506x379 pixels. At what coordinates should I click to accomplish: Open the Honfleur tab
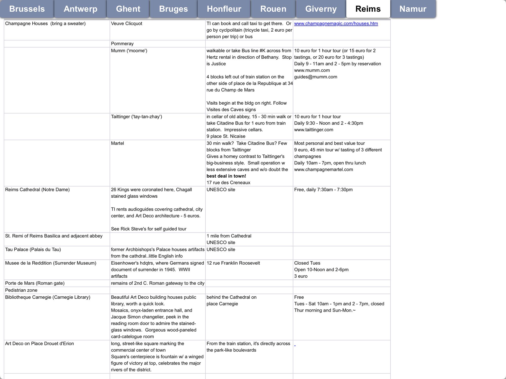(224, 9)
